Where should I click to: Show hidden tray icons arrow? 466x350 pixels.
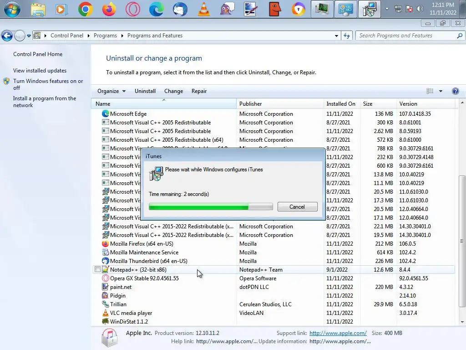(x=387, y=9)
